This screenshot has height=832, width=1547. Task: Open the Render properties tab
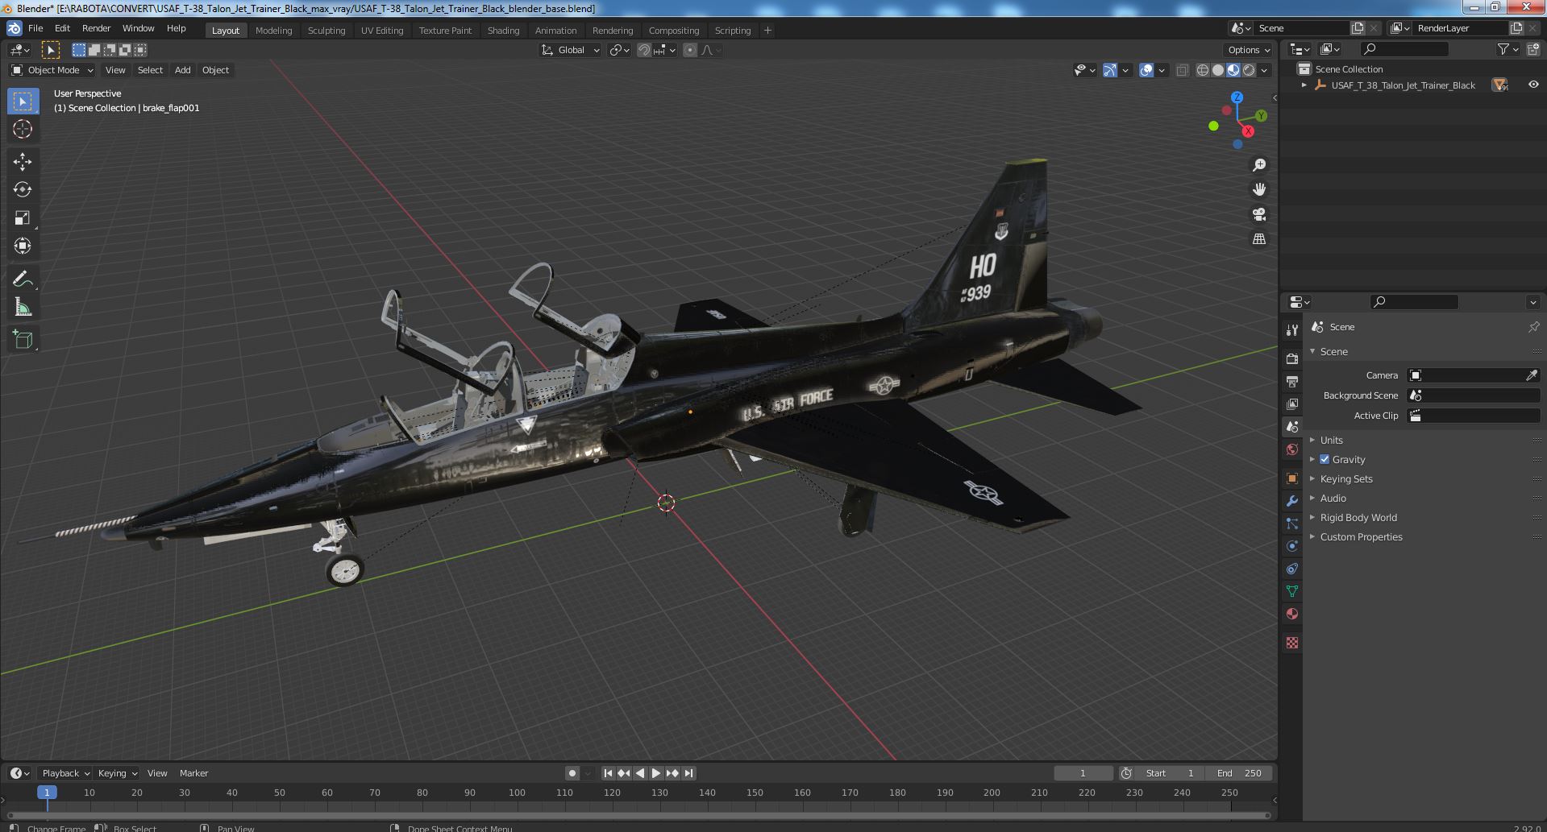coord(1292,358)
